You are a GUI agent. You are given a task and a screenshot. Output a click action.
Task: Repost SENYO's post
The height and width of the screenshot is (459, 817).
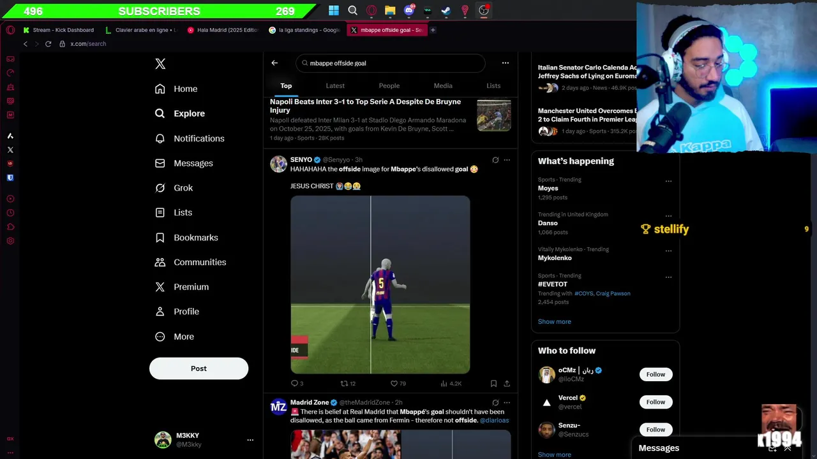[348, 384]
